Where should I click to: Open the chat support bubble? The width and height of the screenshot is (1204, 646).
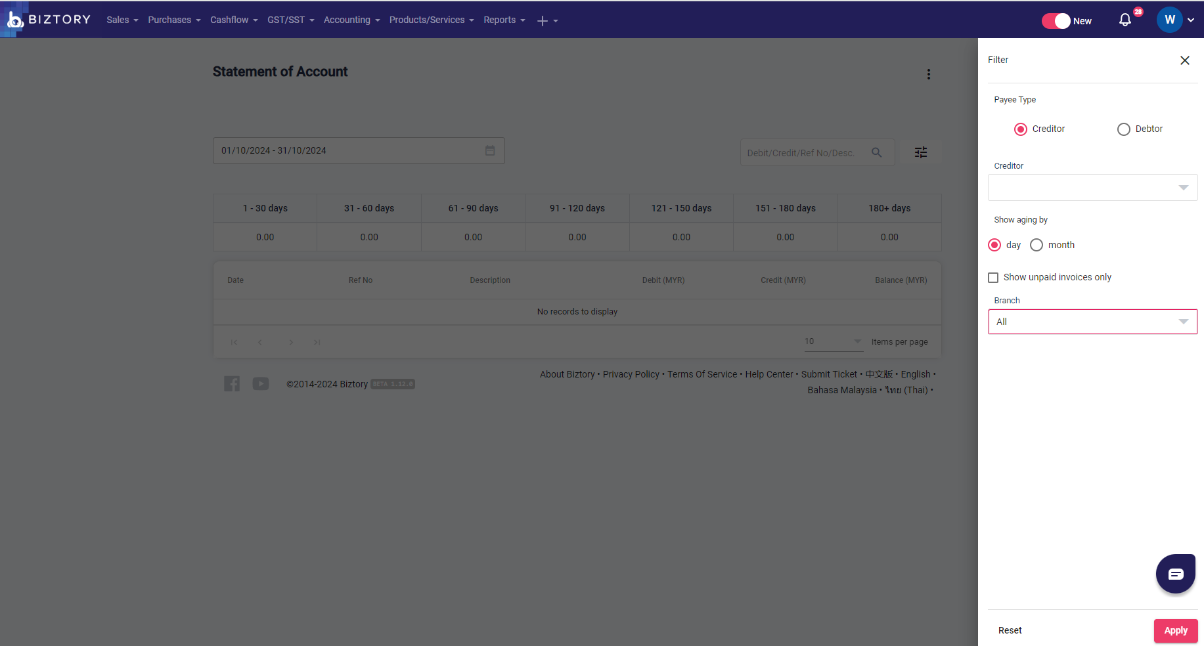click(1176, 574)
